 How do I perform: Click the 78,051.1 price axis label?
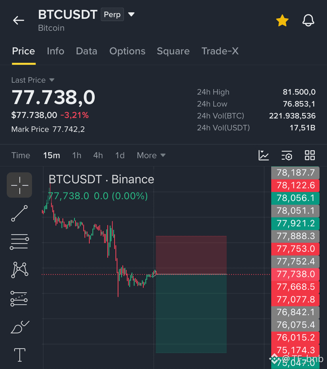295,211
